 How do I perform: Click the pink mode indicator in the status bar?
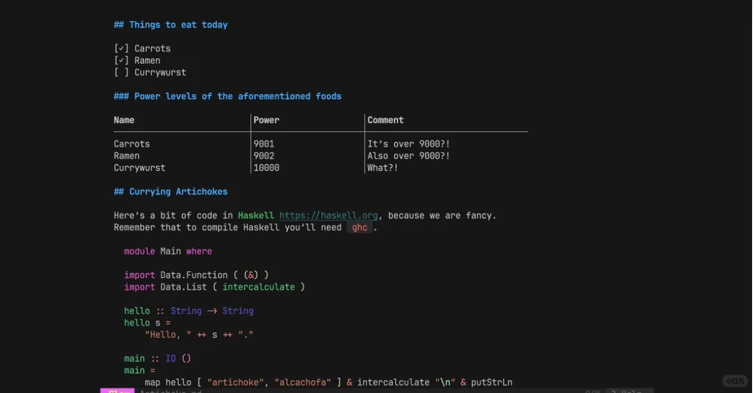pyautogui.click(x=118, y=392)
